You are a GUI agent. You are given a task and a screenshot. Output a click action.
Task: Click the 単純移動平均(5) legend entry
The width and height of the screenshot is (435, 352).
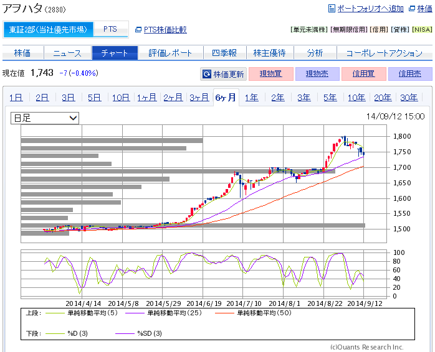click(x=82, y=313)
